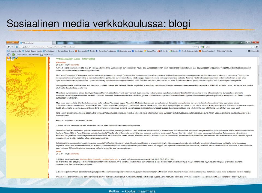Viewport: 262px width, 193px height.
Task: Open the Tervetuloa Facebookii... bookmark
Action: click(106, 51)
